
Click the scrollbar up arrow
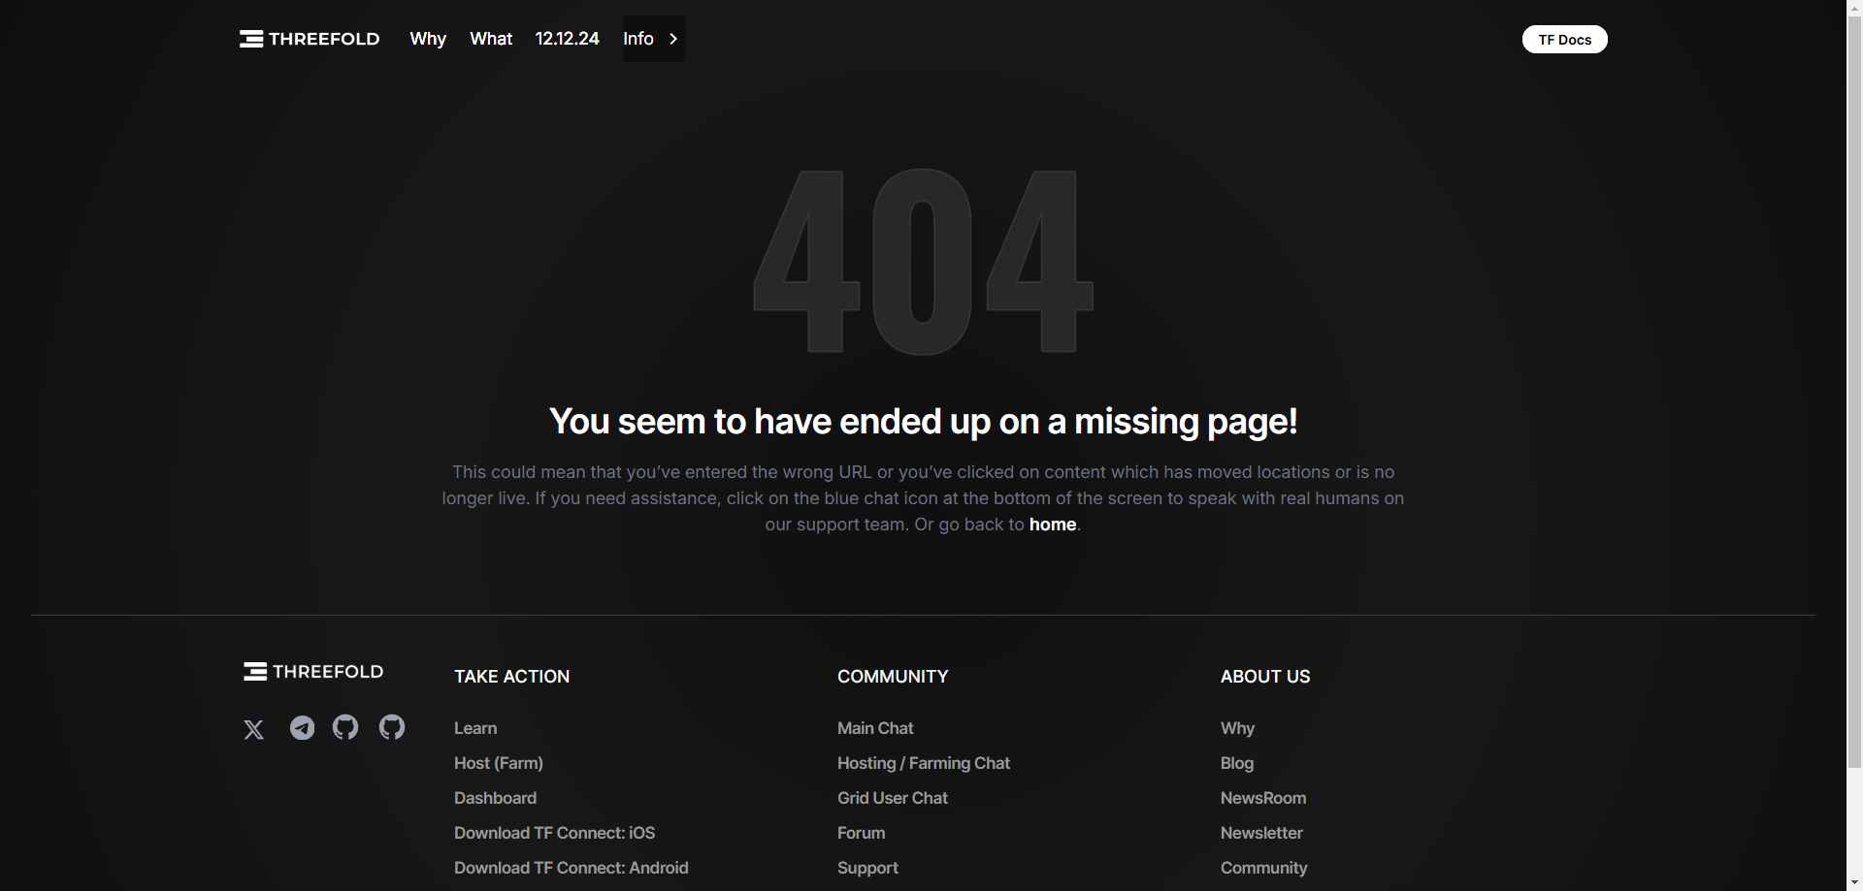click(1854, 8)
